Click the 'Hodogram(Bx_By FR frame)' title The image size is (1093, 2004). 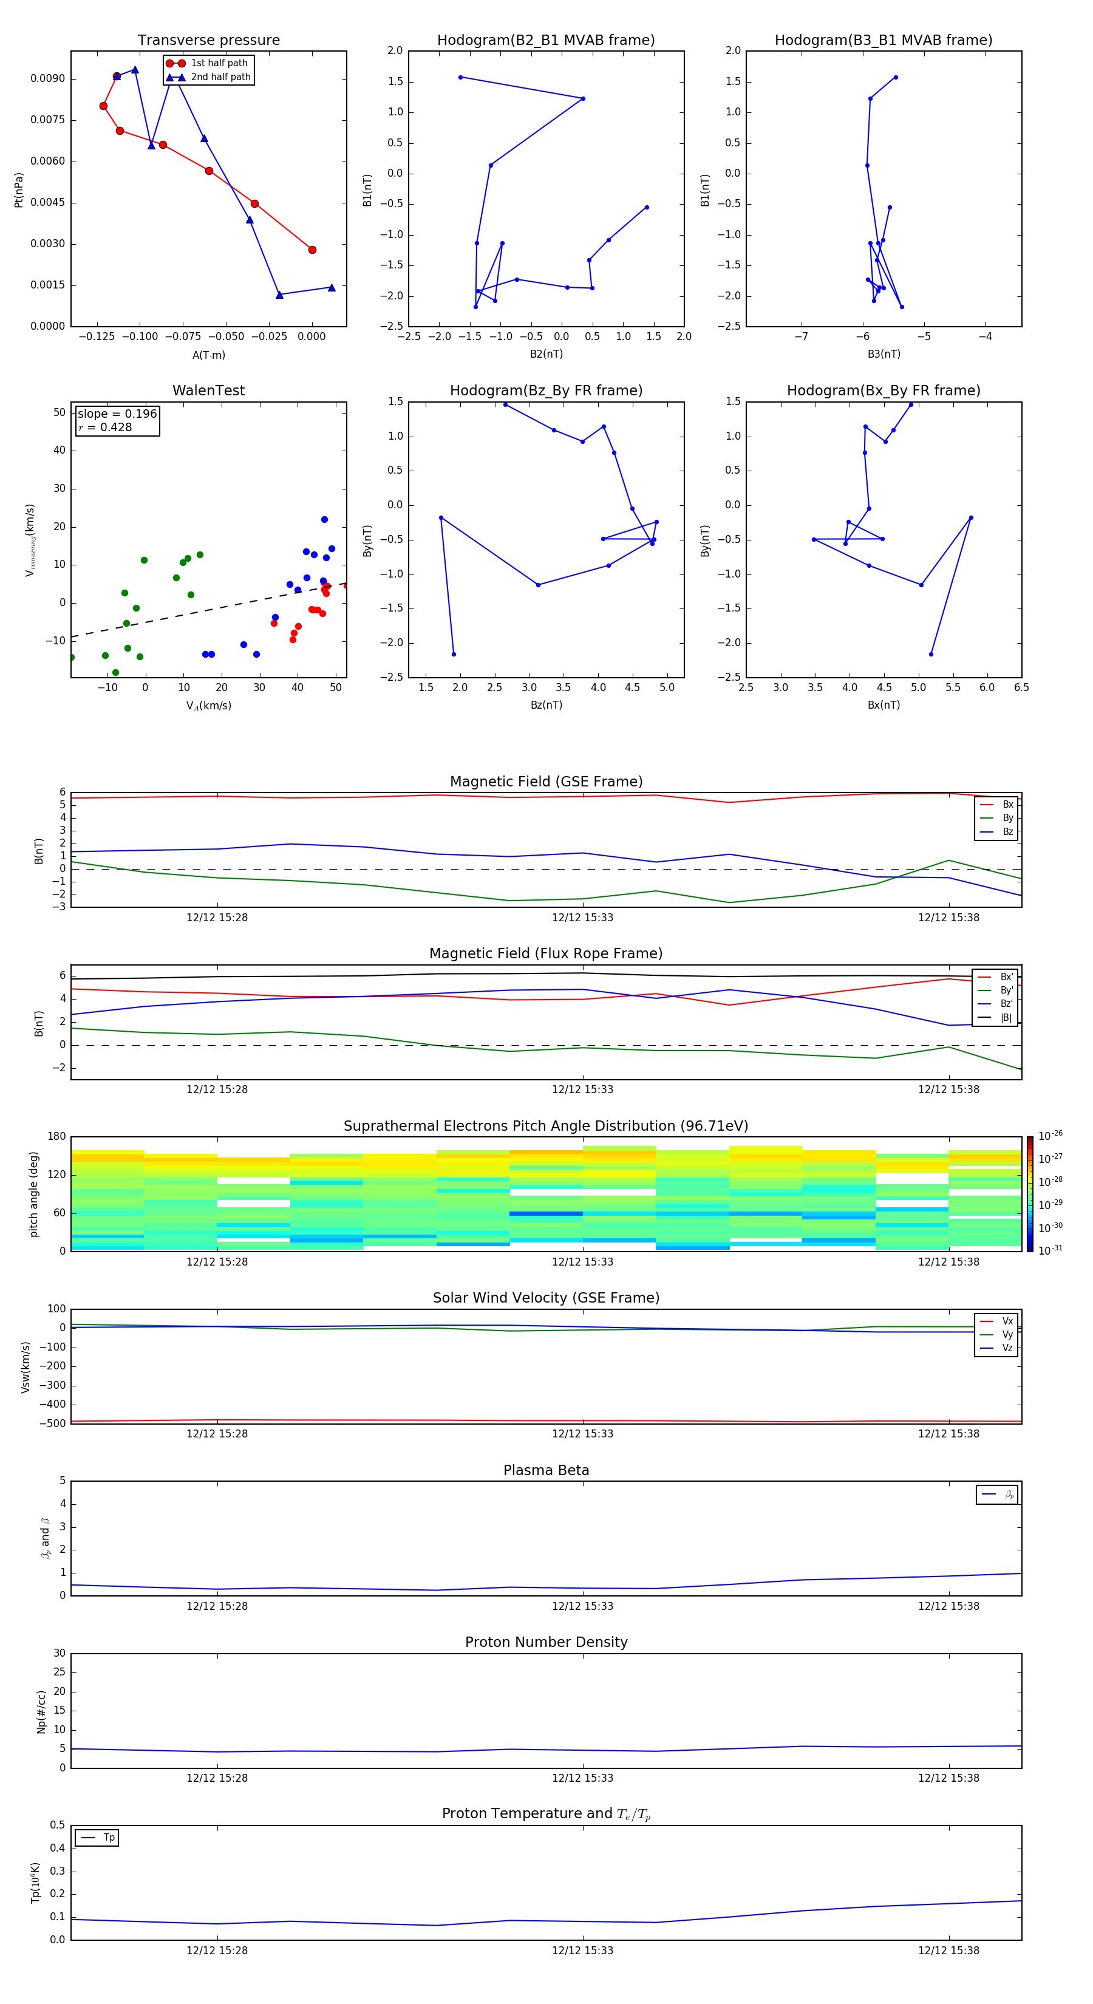click(884, 390)
